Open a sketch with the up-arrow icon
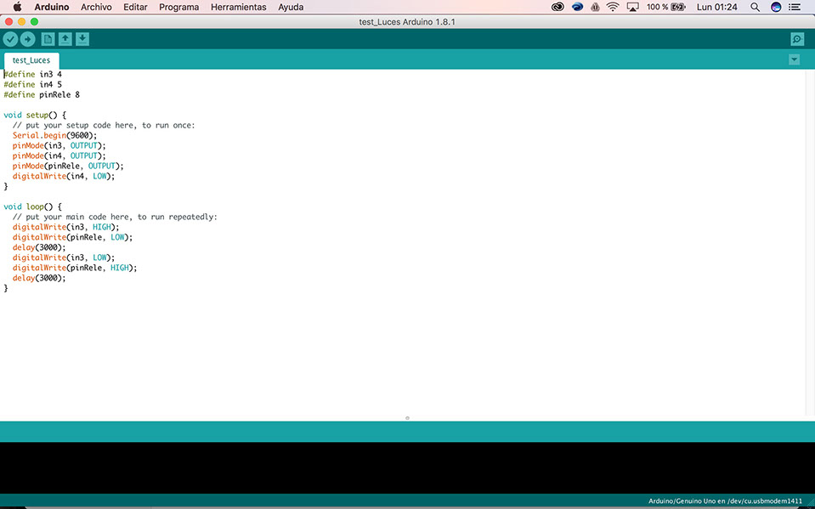The height and width of the screenshot is (509, 815). (65, 39)
